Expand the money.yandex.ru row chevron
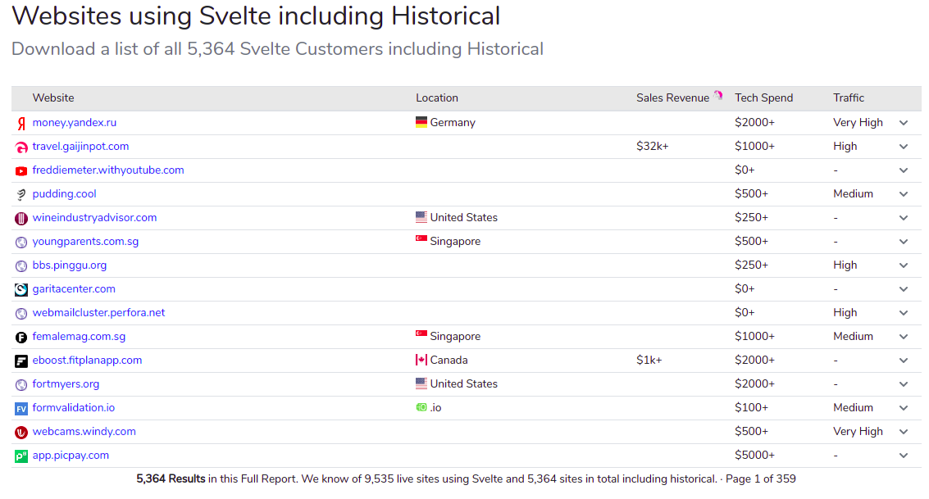This screenshot has height=499, width=929. [904, 123]
